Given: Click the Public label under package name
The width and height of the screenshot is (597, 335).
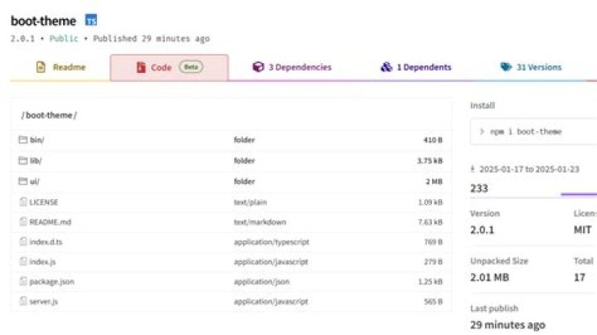Looking at the screenshot, I should [64, 38].
